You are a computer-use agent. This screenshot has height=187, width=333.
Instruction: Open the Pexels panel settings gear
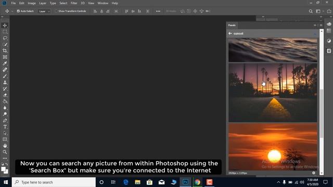pyautogui.click(x=314, y=173)
